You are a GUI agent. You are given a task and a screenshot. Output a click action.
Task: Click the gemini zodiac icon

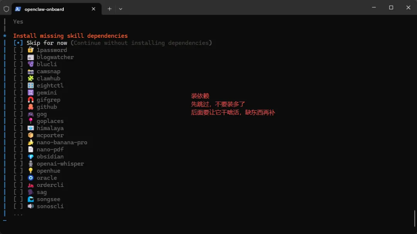click(x=31, y=93)
